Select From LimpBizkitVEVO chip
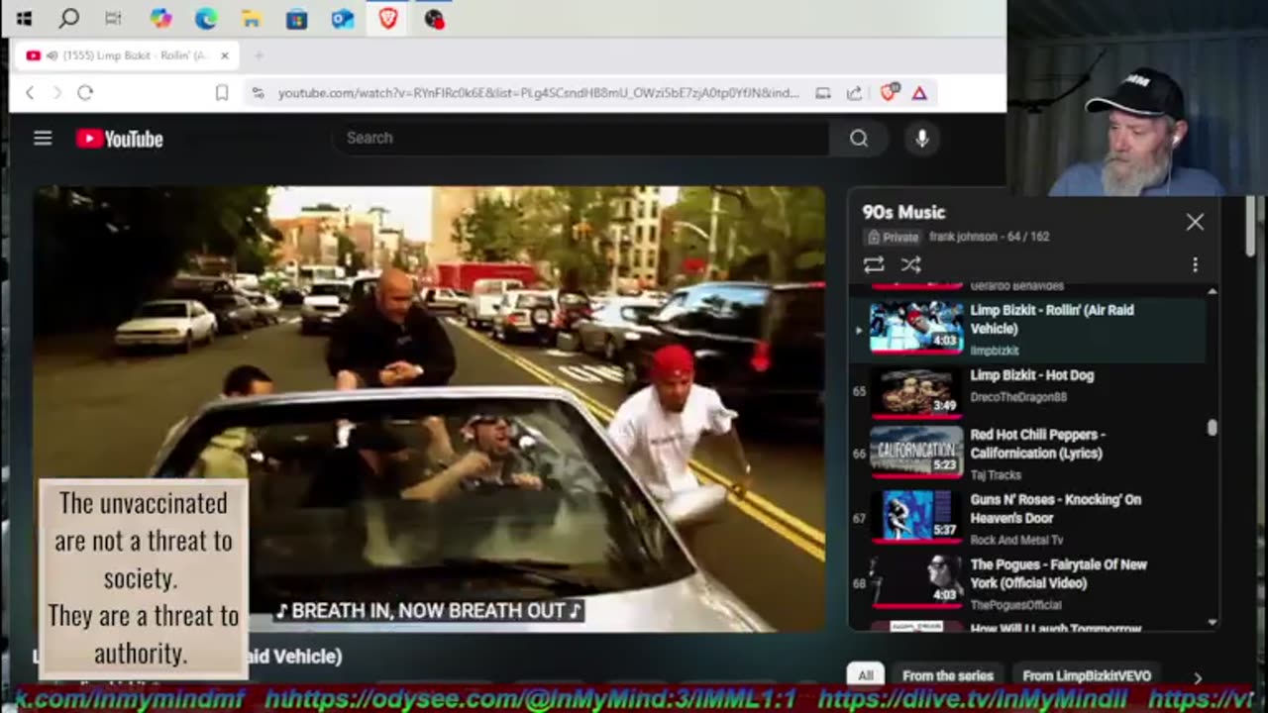 pyautogui.click(x=1087, y=675)
